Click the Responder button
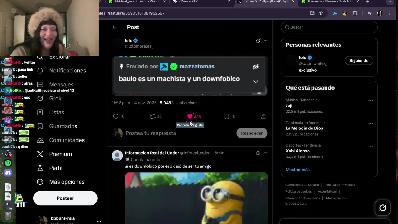 (x=252, y=133)
